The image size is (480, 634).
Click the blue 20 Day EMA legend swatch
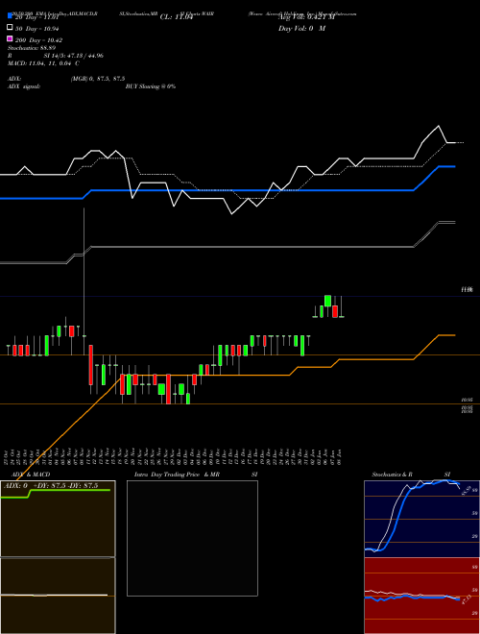(x=11, y=15)
